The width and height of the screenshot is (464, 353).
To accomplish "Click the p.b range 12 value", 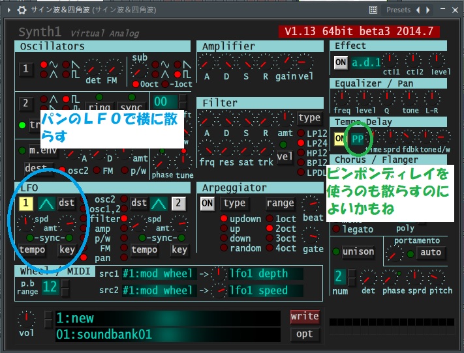I will pos(50,287).
